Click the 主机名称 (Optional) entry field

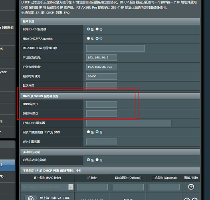point(164,187)
